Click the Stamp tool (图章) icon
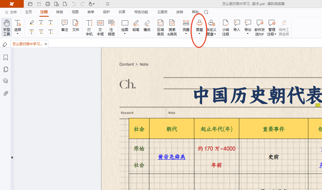This screenshot has height=190, width=322. click(x=200, y=24)
